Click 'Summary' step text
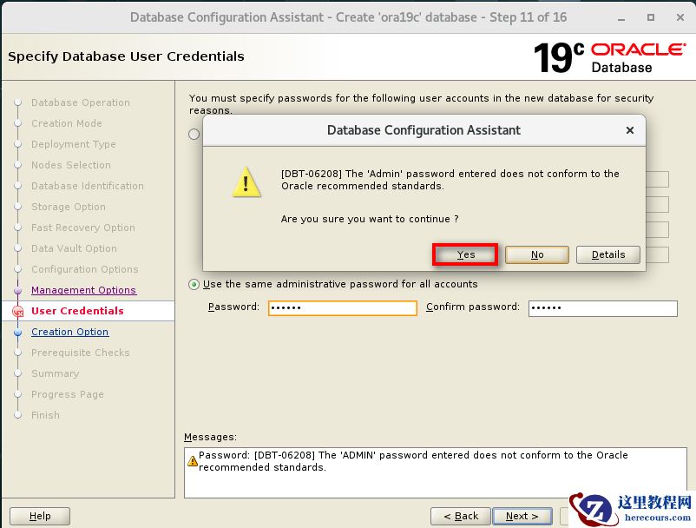The height and width of the screenshot is (528, 696). pos(55,373)
